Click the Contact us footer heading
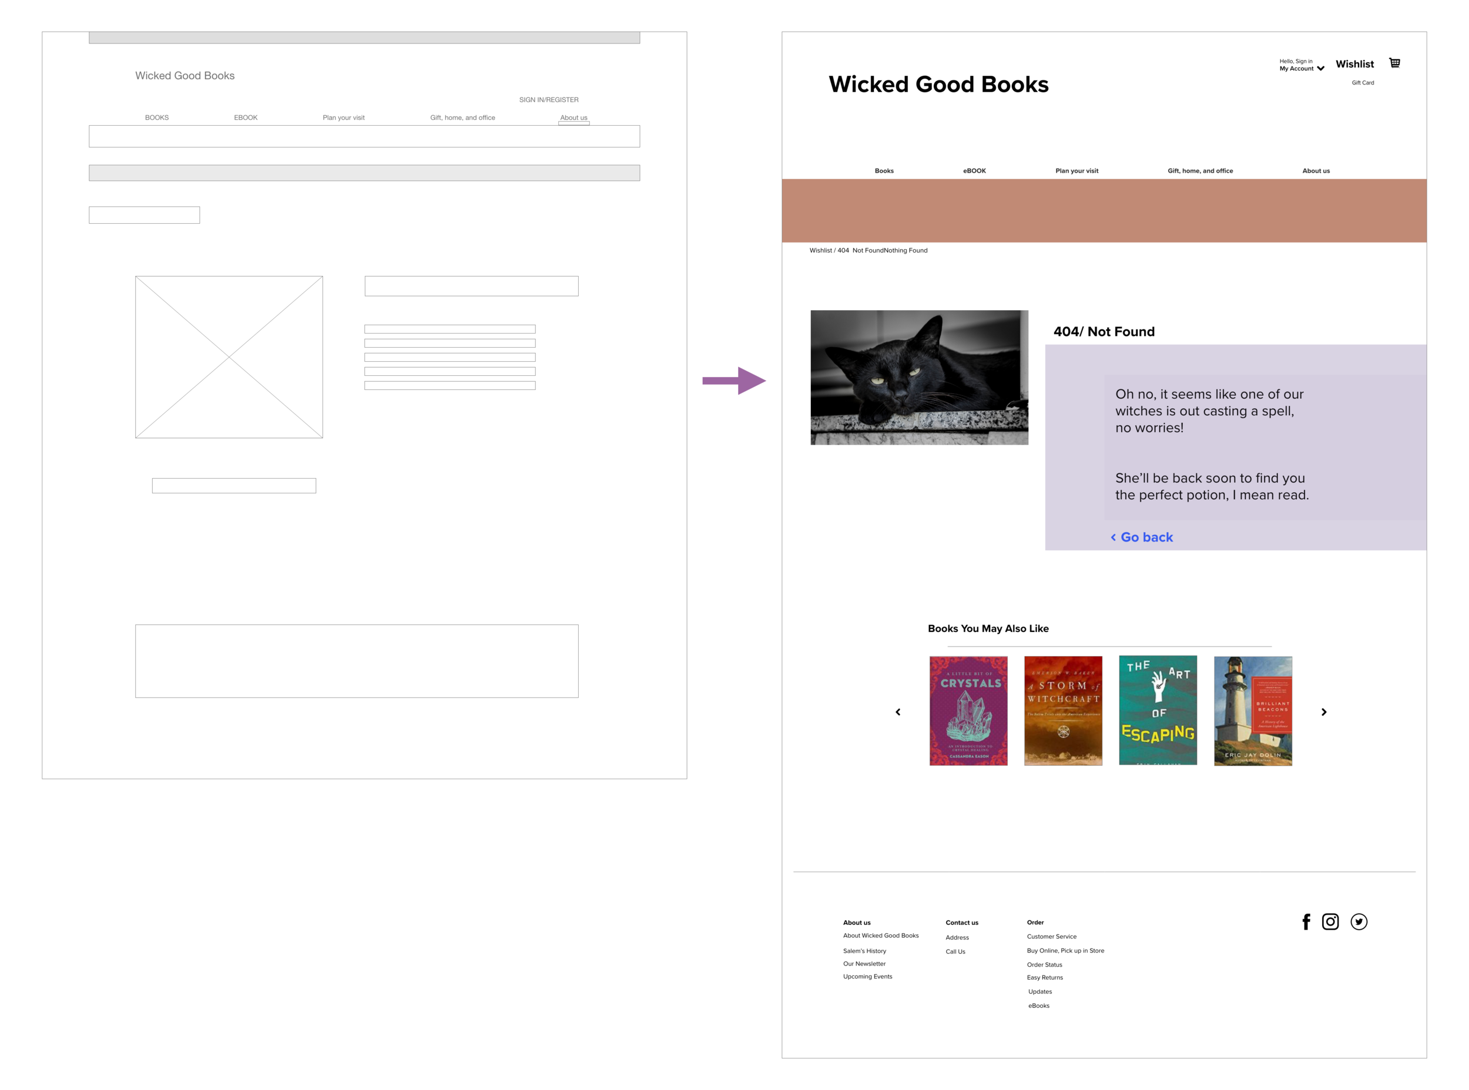This screenshot has width=1469, height=1090. coord(961,923)
